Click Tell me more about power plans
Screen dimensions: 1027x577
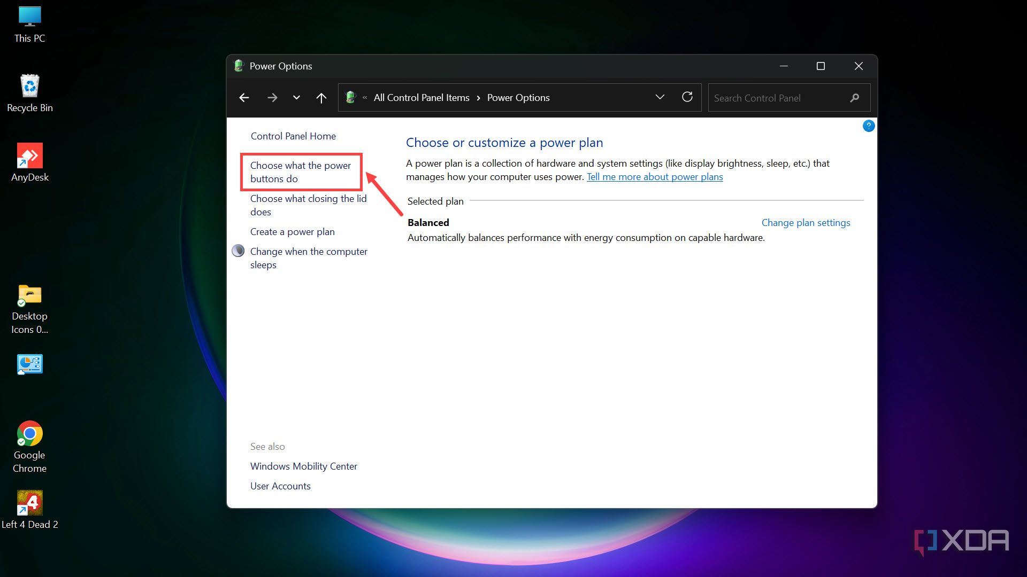click(655, 177)
